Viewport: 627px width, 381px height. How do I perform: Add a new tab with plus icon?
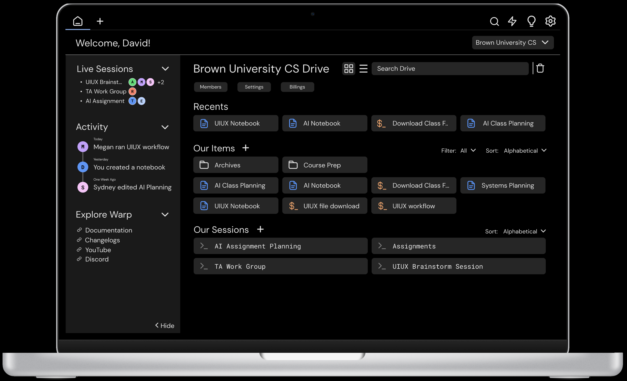pos(100,21)
